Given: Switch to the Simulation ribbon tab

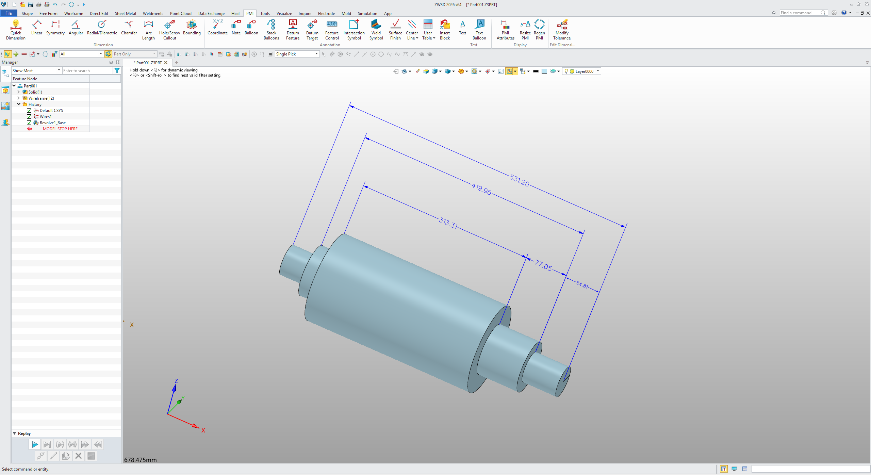Looking at the screenshot, I should (x=367, y=13).
